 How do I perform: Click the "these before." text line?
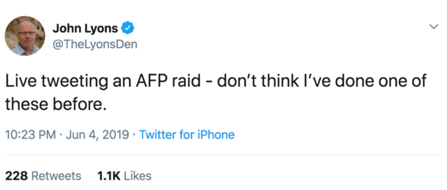click(56, 104)
